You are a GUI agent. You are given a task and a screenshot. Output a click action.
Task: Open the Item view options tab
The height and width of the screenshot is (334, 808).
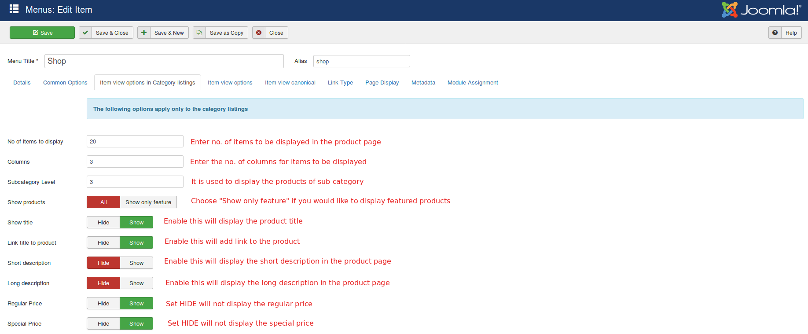tap(230, 82)
